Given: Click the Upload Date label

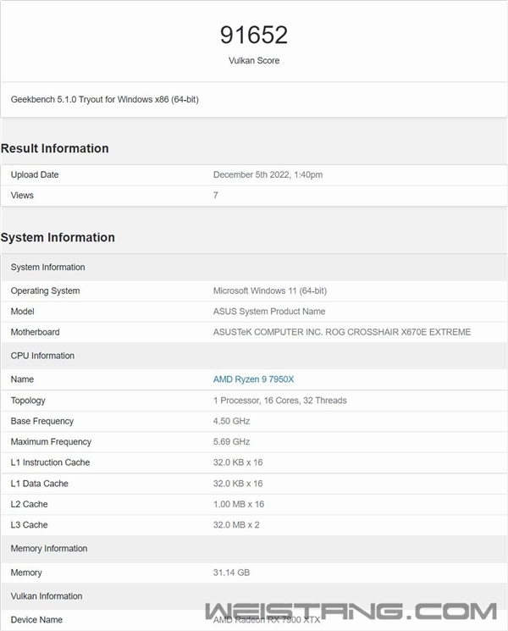Looking at the screenshot, I should coord(35,174).
